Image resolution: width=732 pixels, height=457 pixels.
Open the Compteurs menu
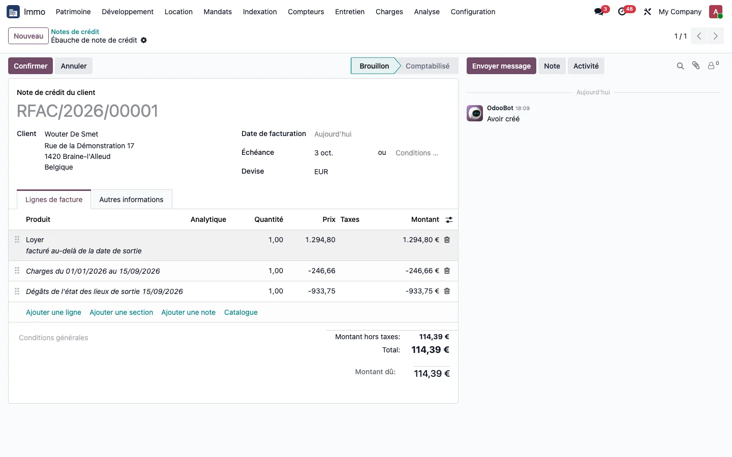[x=306, y=12]
